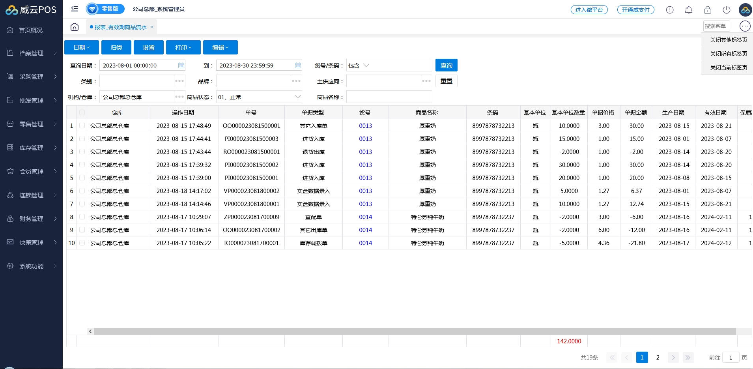
Task: Open 库存管理 in the left sidebar
Action: [32, 148]
